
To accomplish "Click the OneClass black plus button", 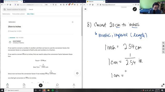I will (41, 85).
